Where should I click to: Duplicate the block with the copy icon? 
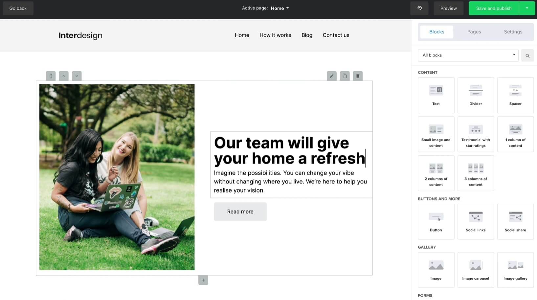click(x=345, y=76)
